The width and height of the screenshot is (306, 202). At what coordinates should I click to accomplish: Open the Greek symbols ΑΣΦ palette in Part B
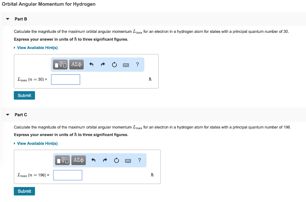point(76,64)
